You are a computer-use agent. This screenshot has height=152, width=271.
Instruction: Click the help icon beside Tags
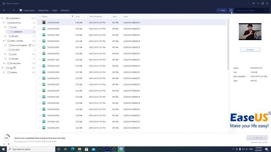pos(14,68)
